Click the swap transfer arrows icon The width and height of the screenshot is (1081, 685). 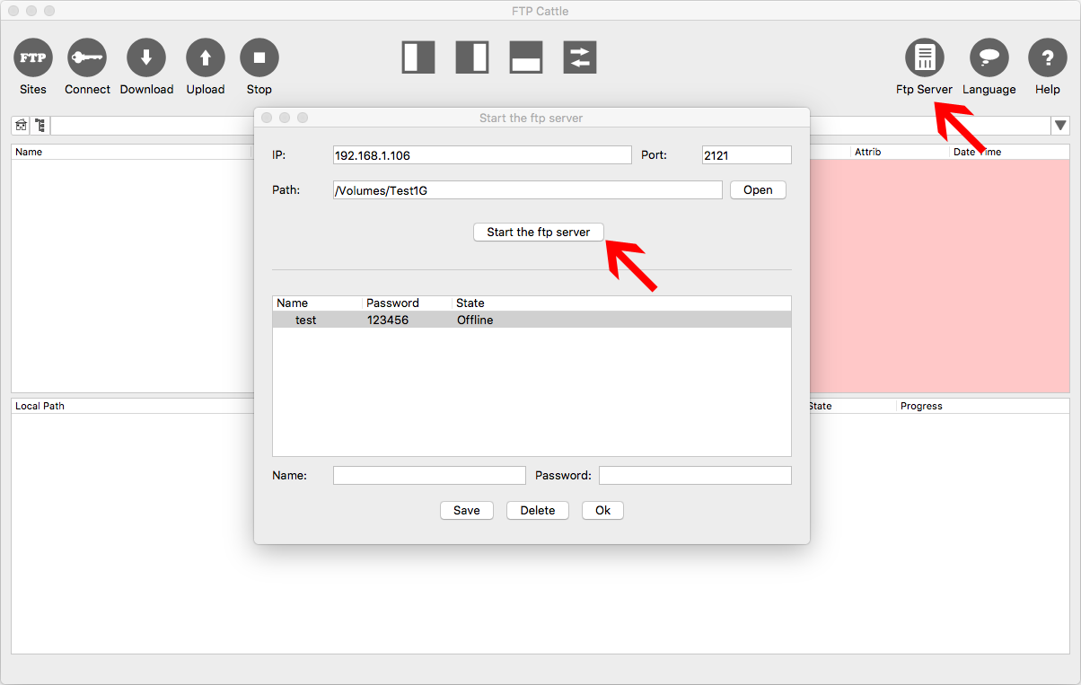[580, 57]
